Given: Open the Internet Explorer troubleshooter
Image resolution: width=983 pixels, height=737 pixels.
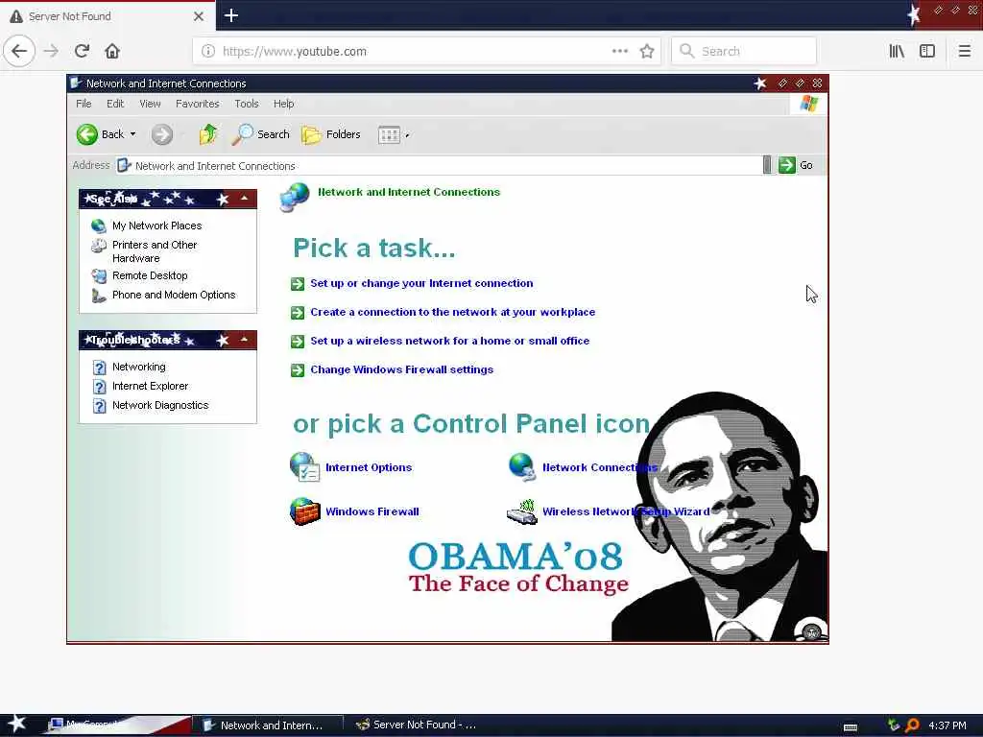Looking at the screenshot, I should coord(150,386).
